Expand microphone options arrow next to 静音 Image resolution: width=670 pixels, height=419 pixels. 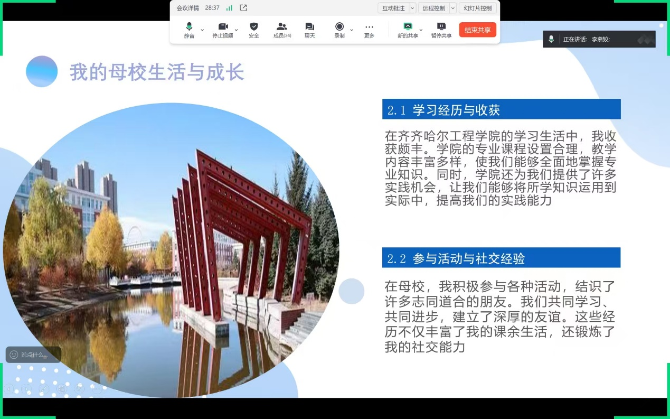pos(202,30)
